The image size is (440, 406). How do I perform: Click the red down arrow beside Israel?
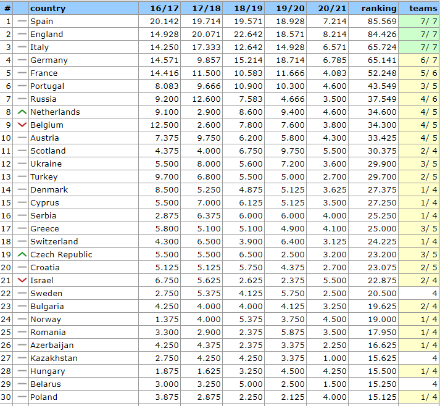22,281
